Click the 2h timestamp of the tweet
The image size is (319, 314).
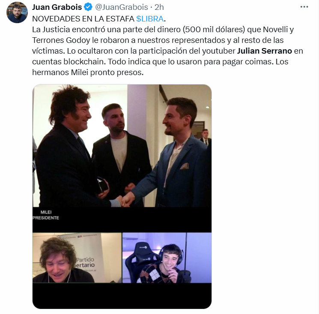coord(159,7)
